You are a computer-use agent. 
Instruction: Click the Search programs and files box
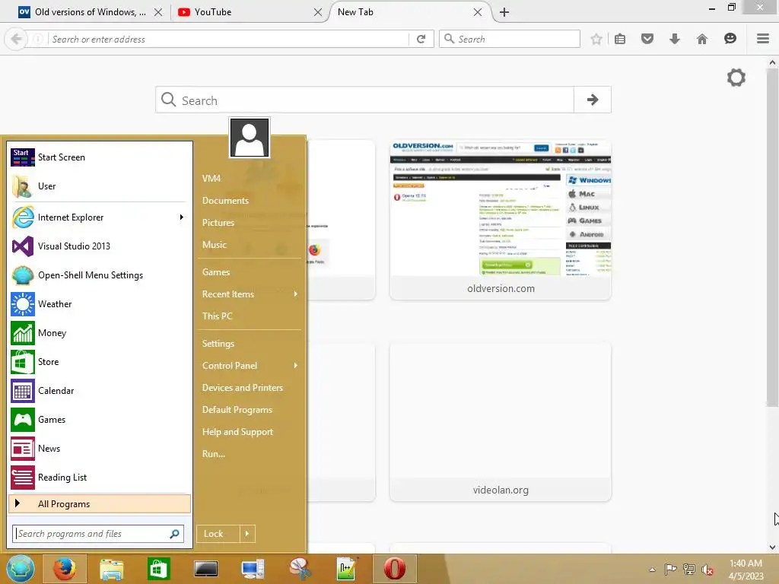coord(98,534)
